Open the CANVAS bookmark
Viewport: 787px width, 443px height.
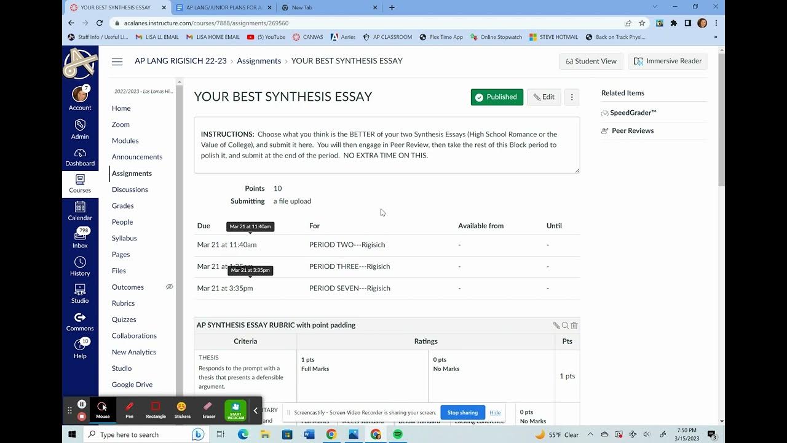pyautogui.click(x=307, y=37)
